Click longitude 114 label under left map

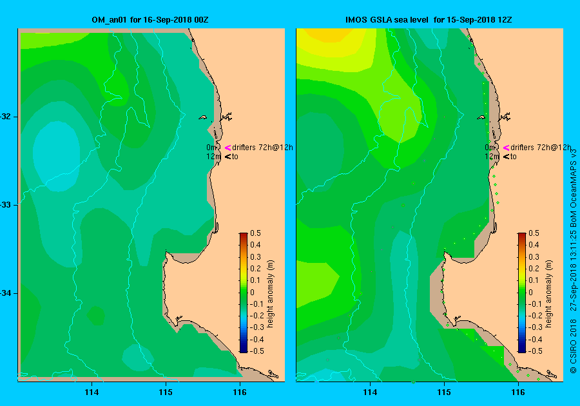coord(92,392)
